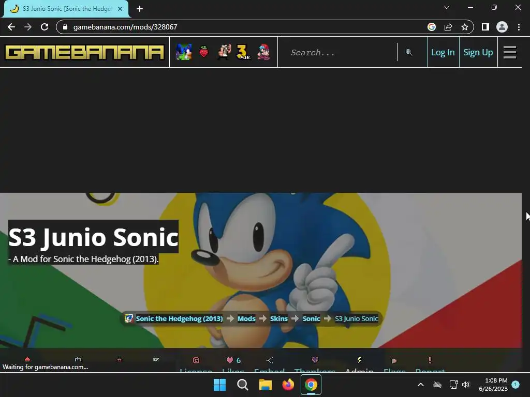Open the Mods breadcrumb link
Viewport: 530px width, 397px height.
[x=246, y=318]
